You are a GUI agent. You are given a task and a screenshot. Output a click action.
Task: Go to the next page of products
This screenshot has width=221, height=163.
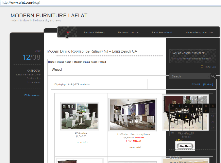click(x=208, y=84)
